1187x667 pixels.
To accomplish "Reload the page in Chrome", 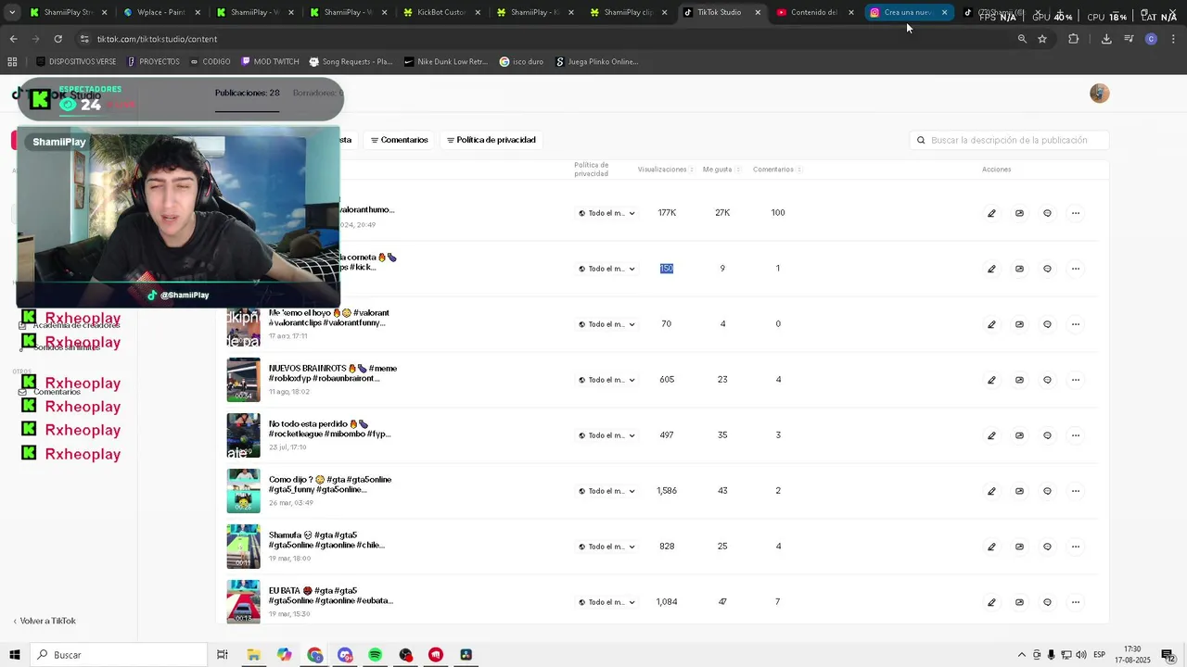I will coord(57,39).
